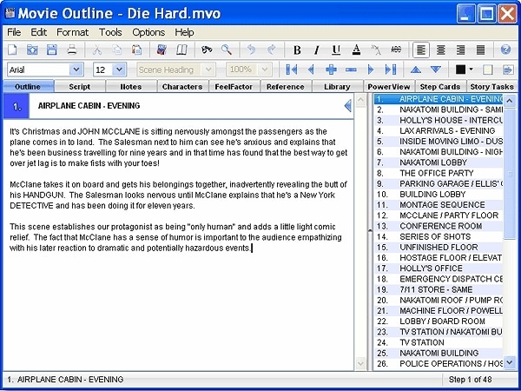
Task: Click the magnifying glass search icon
Action: point(227,50)
